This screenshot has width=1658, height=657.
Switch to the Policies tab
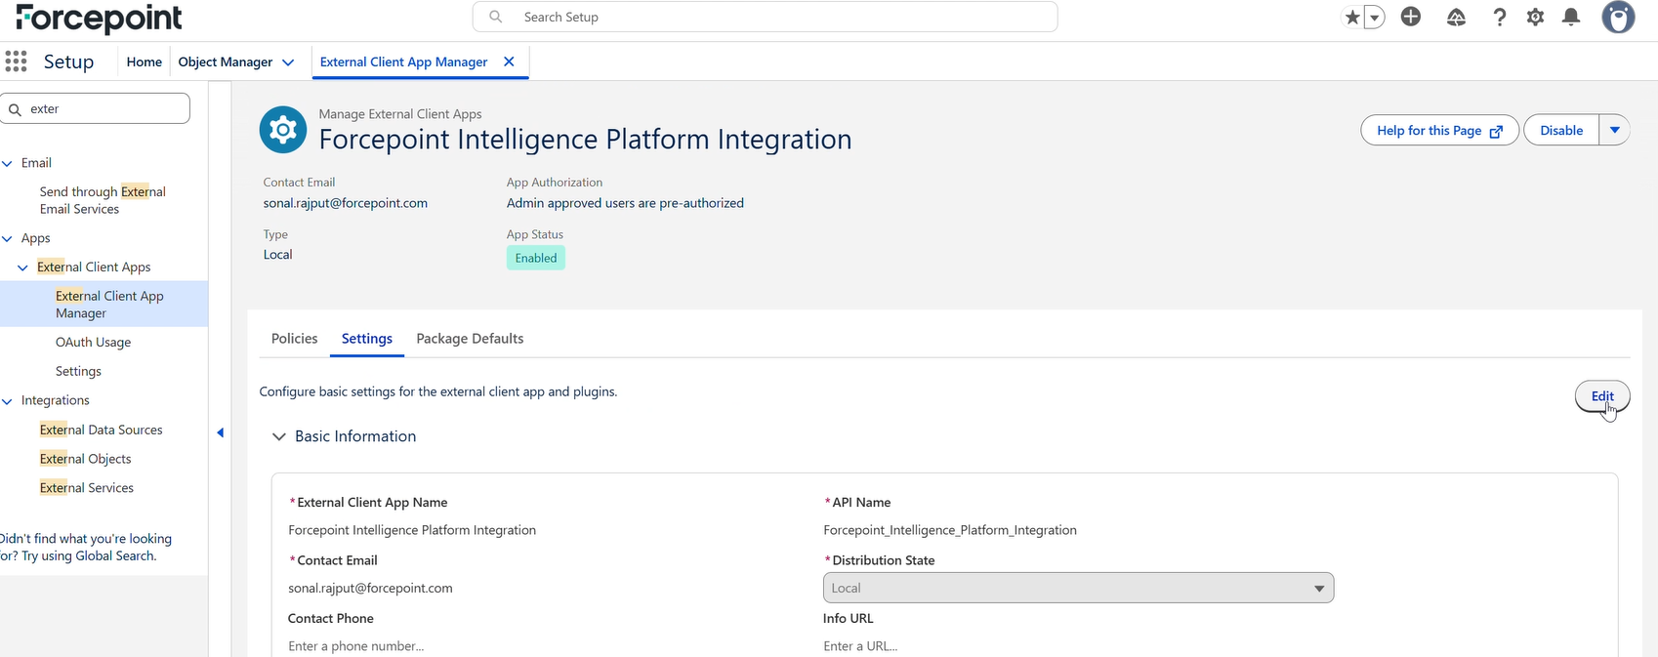click(294, 339)
